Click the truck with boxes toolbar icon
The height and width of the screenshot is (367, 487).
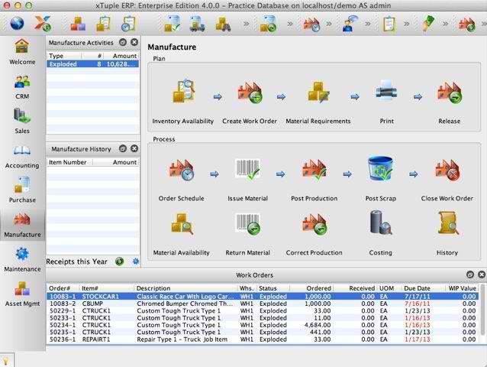(x=197, y=24)
